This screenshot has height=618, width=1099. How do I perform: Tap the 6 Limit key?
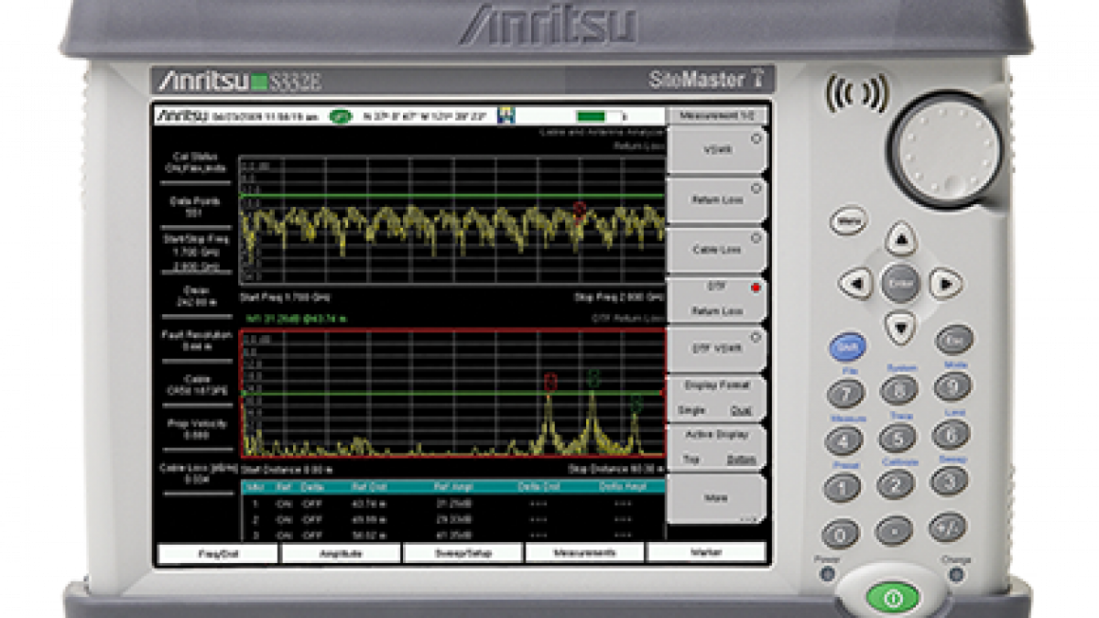point(951,434)
